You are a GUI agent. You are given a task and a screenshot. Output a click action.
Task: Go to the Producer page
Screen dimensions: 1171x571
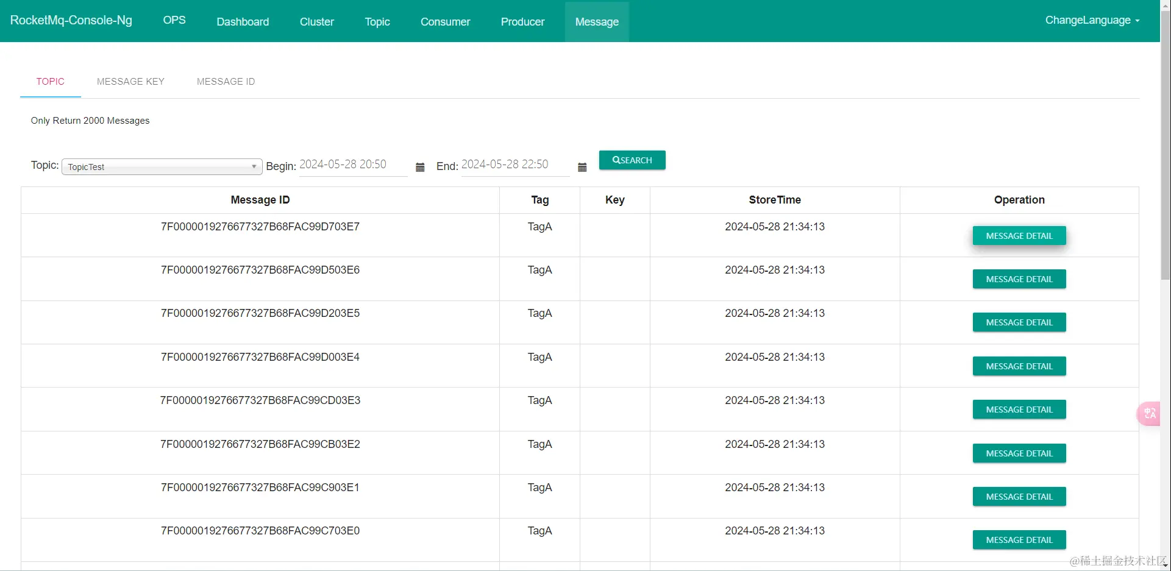(x=523, y=21)
